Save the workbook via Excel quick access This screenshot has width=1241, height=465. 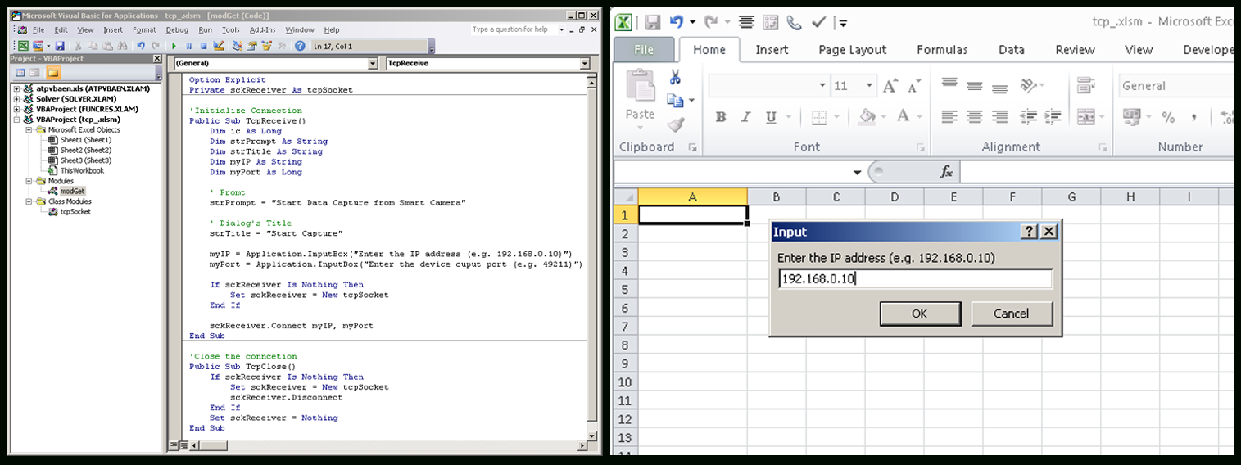coord(652,22)
